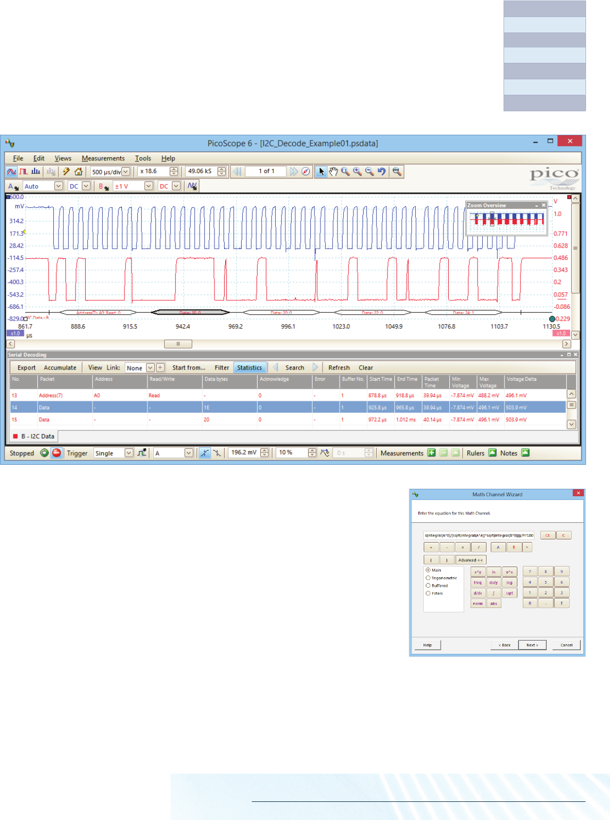Open the Link None dropdown
This screenshot has height=820, width=610.
pyautogui.click(x=150, y=367)
